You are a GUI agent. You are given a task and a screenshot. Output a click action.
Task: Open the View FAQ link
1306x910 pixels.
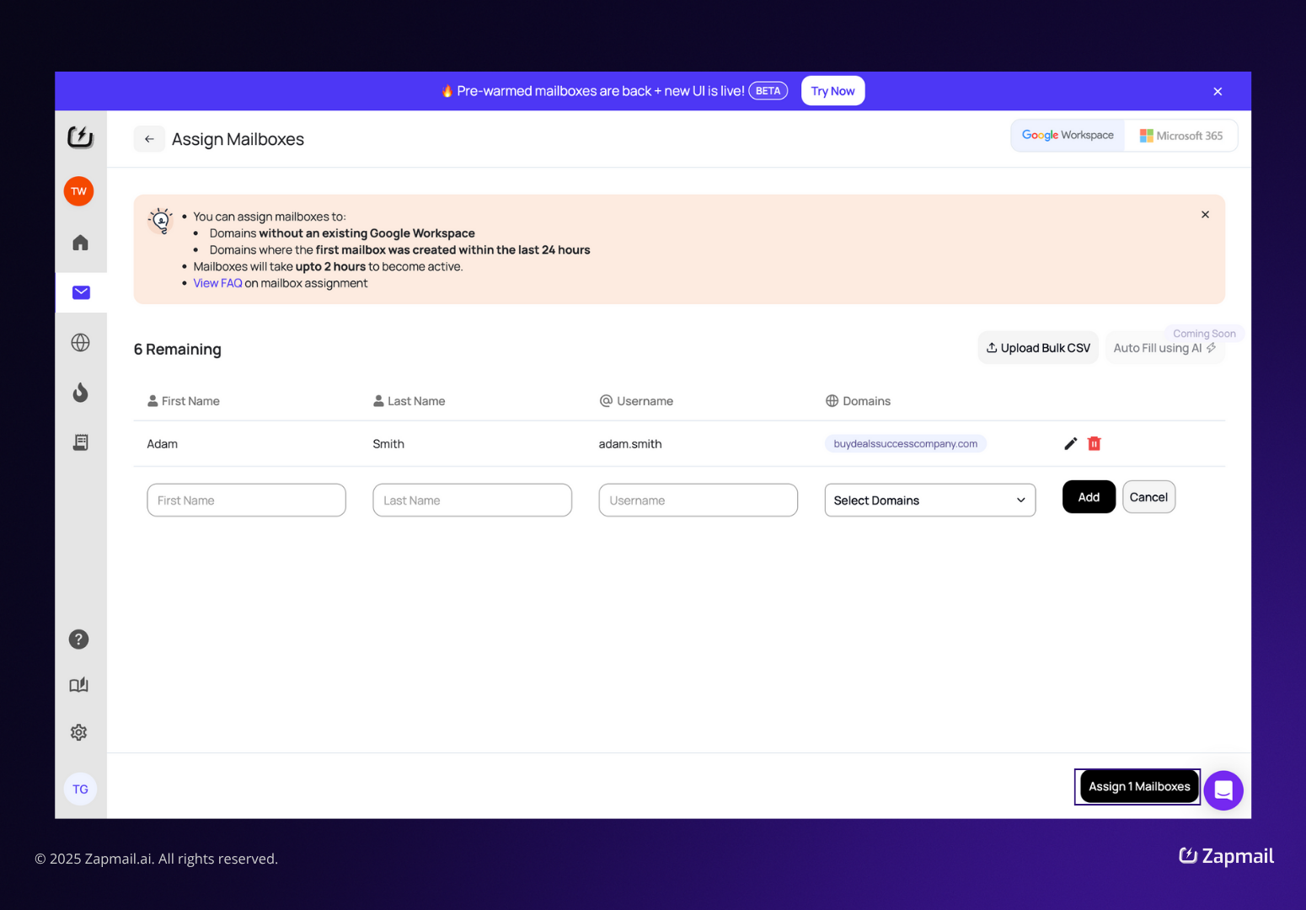point(217,283)
